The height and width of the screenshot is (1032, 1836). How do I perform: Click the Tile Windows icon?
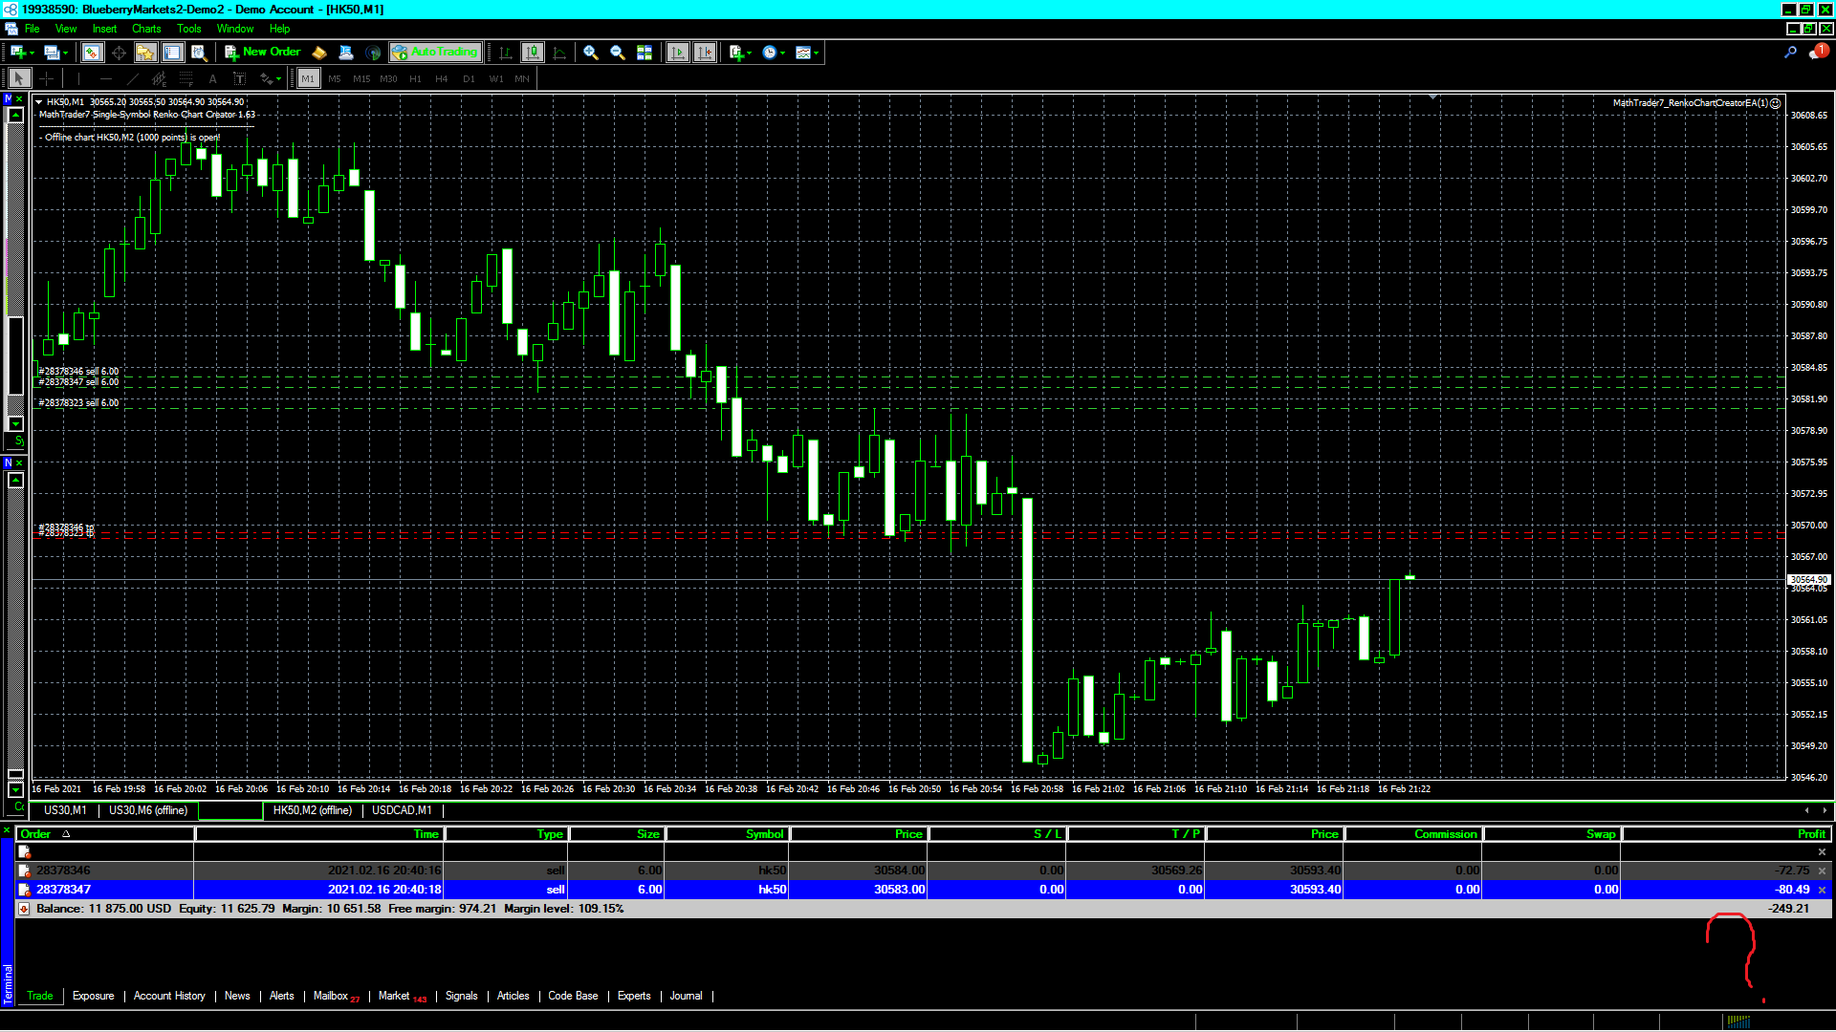point(645,53)
